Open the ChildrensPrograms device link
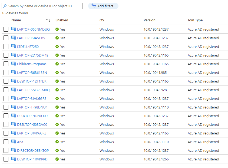This screenshot has height=168, width=228. click(32, 64)
